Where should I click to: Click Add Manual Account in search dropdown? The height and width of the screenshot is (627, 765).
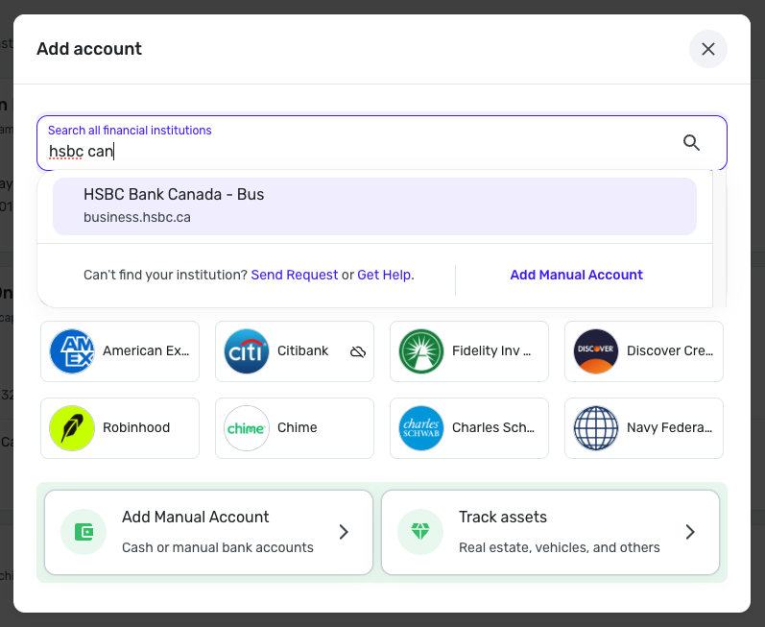point(576,275)
